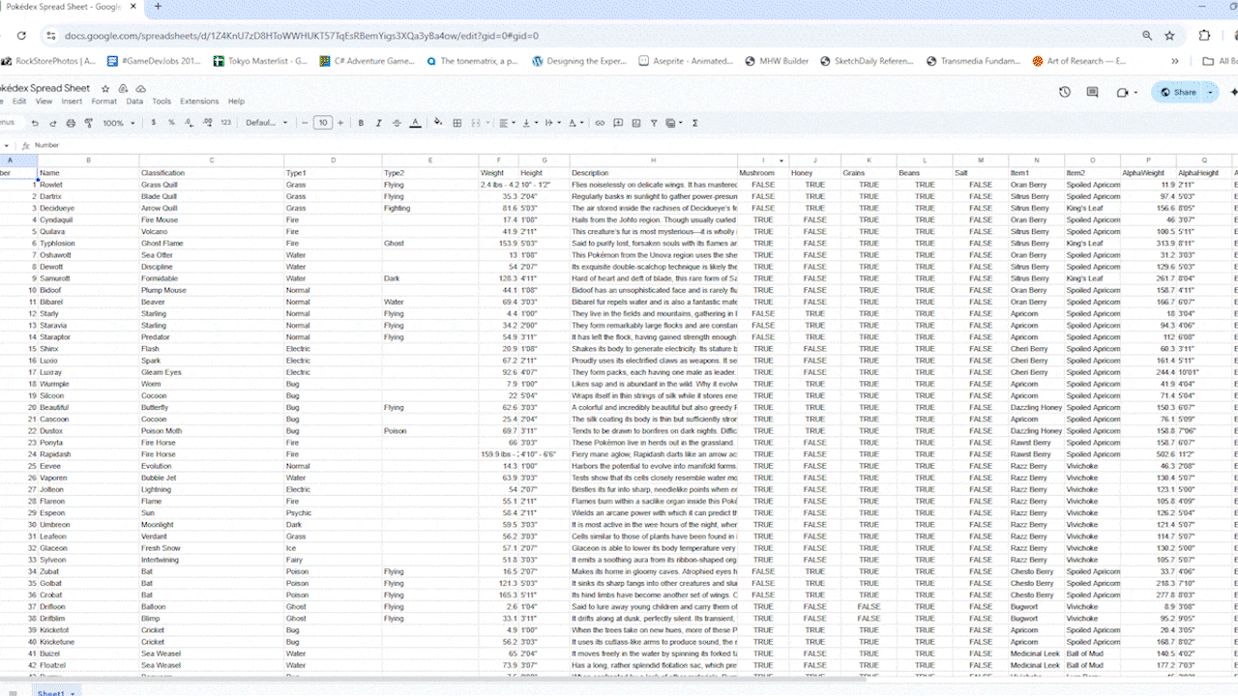Toggle strikethrough formatting
Viewport: 1238px width, 696px height.
click(397, 123)
